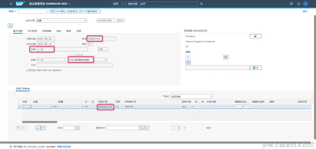Switch to the 注释 tab
Screen dimensions: 316x150
[79, 31]
